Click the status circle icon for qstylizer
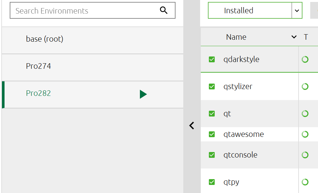The height and width of the screenshot is (193, 318). point(305,86)
